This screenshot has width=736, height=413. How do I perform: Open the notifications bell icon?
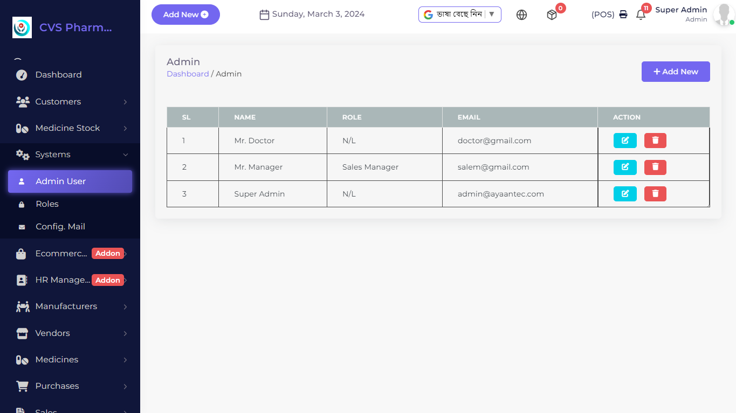tap(641, 15)
